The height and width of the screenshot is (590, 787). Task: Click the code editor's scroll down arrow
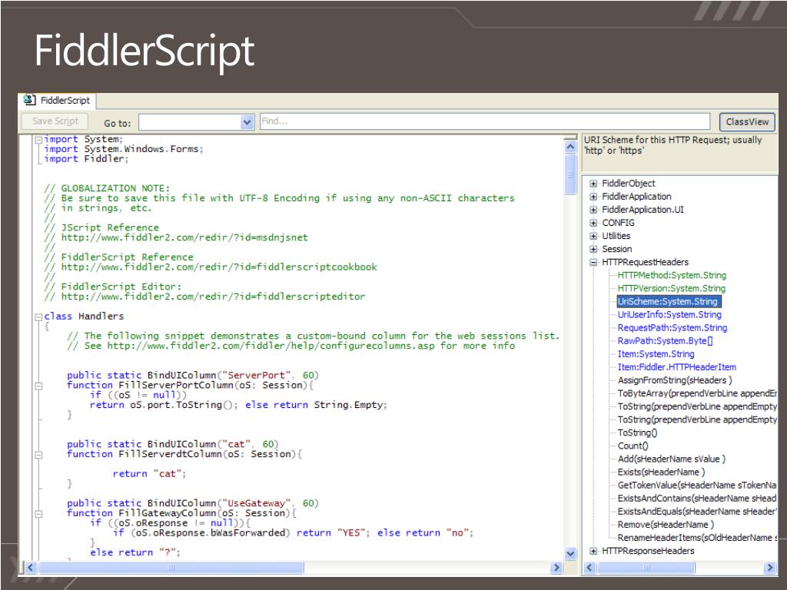(570, 553)
